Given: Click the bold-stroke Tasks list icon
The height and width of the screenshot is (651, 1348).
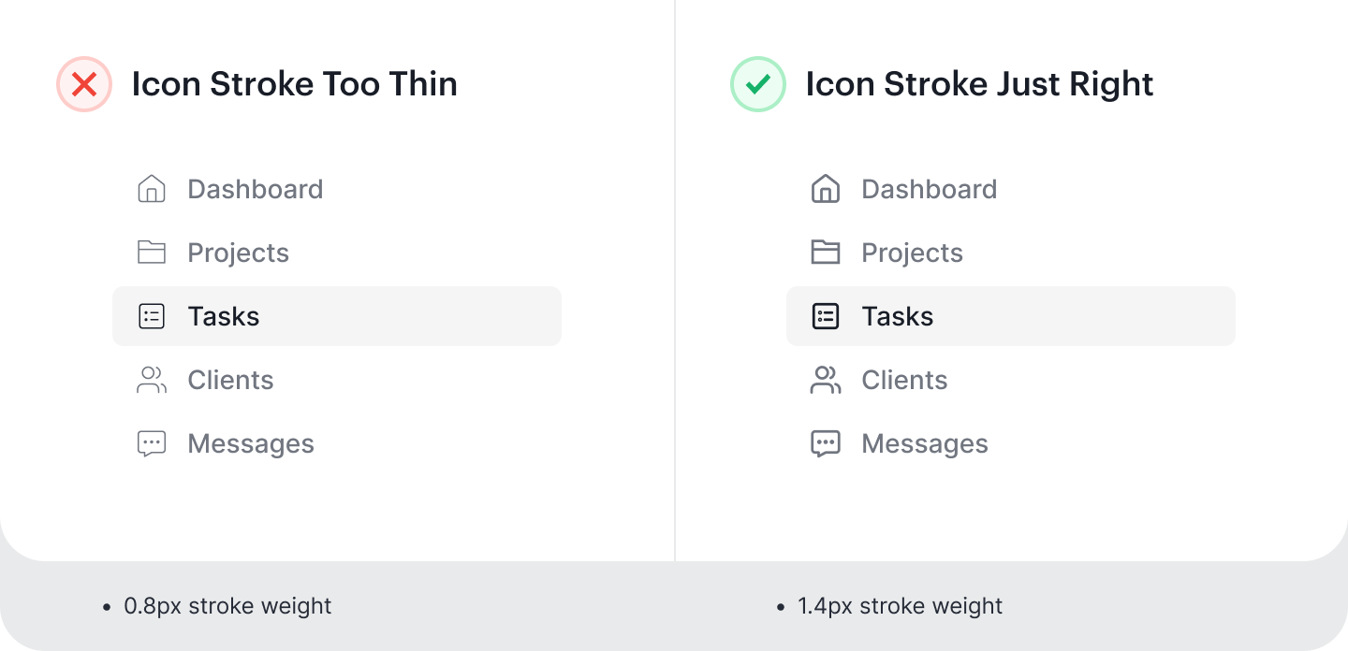Looking at the screenshot, I should point(826,316).
